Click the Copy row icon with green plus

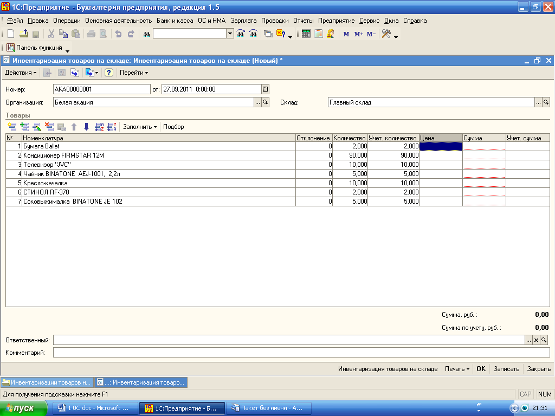24,127
